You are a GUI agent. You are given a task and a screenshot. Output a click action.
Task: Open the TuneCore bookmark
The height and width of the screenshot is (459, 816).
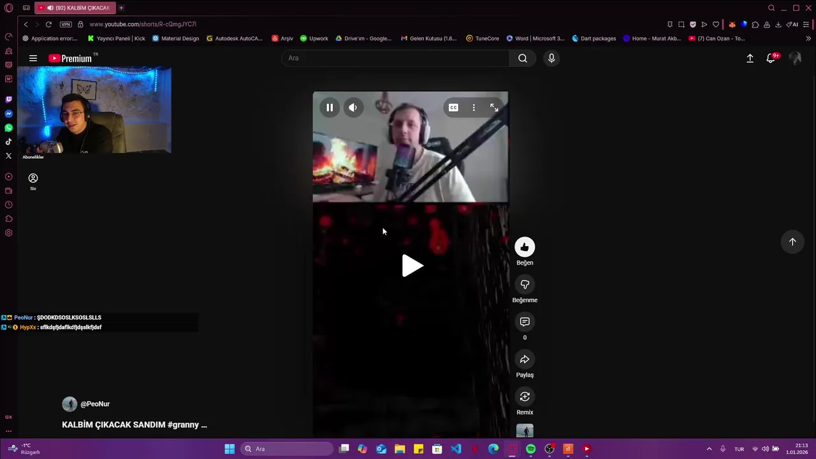point(483,38)
